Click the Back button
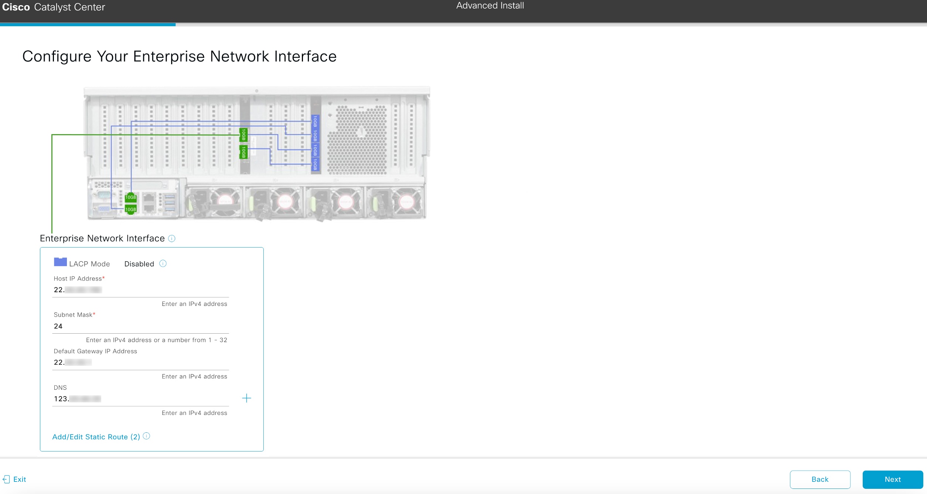 click(819, 479)
